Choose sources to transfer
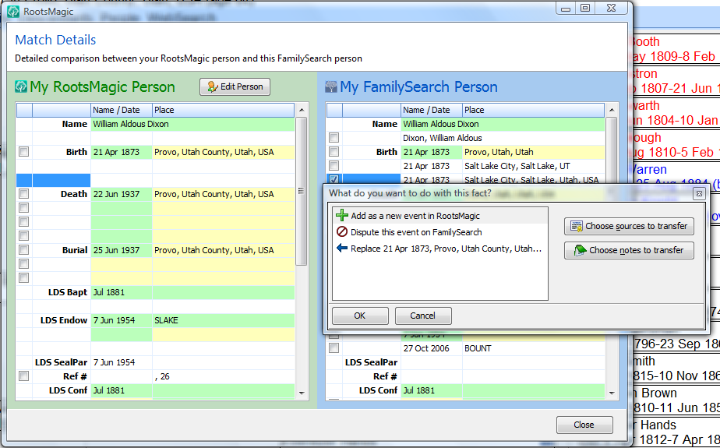This screenshot has height=448, width=720. click(x=629, y=226)
